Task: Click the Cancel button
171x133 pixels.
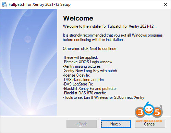Action: pyautogui.click(x=150, y=124)
